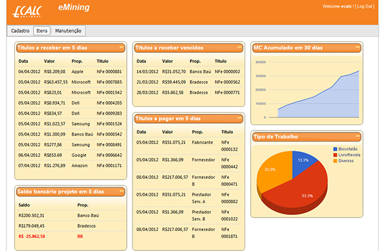This screenshot has height=251, width=386.
Task: Select the negative BB balance row
Action: [x=71, y=236]
